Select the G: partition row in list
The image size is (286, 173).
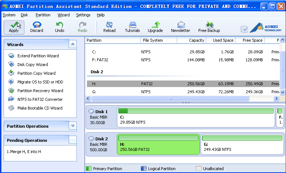(x=183, y=92)
